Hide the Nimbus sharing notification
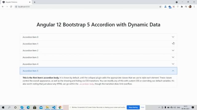 pos(143,107)
